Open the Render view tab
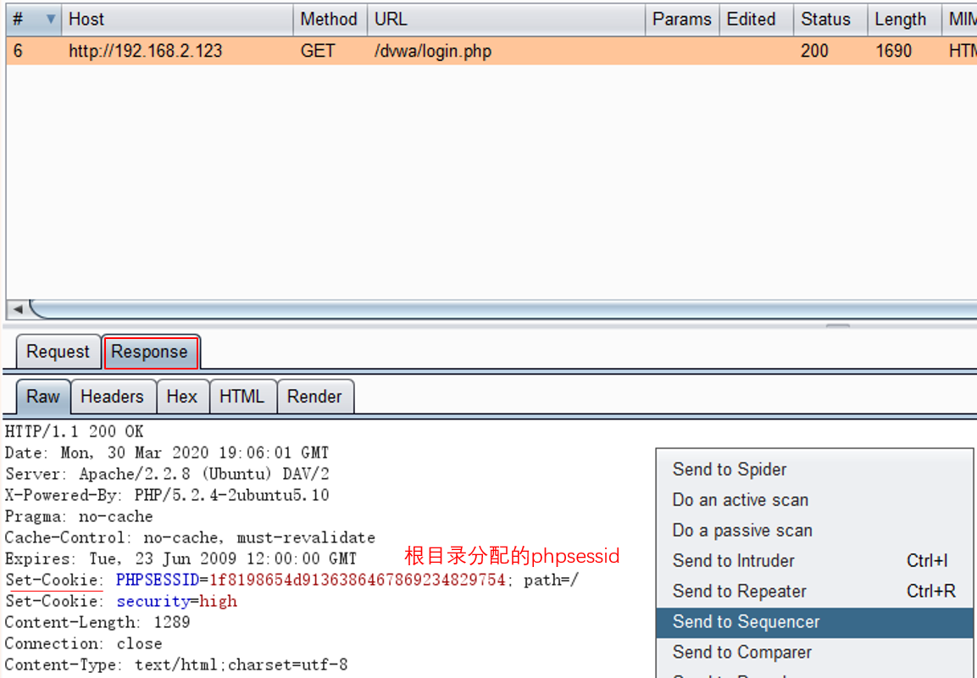This screenshot has width=977, height=678. (314, 397)
